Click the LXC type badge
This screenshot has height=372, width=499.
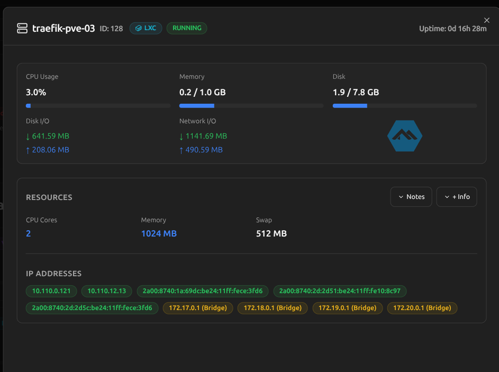146,28
